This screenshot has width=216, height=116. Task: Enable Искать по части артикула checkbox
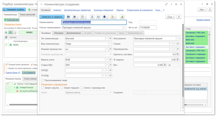point(6,68)
